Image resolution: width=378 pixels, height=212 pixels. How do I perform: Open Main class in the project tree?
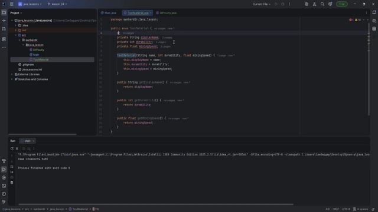coord(34,55)
